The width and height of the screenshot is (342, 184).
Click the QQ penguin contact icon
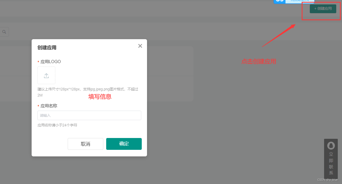(331, 145)
